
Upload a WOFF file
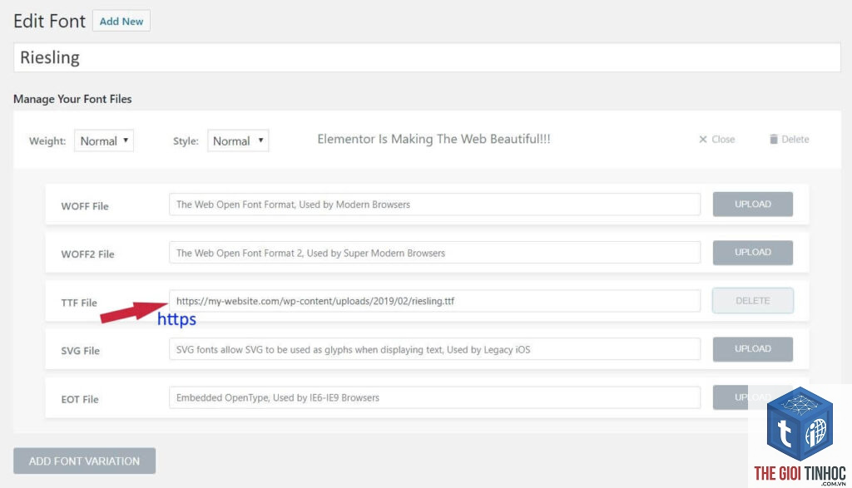click(752, 205)
